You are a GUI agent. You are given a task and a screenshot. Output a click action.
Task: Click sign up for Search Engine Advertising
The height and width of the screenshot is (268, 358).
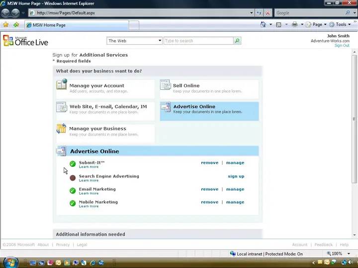[x=236, y=176]
